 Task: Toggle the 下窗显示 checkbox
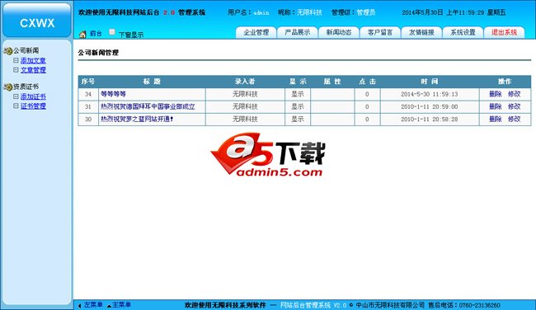pos(112,32)
